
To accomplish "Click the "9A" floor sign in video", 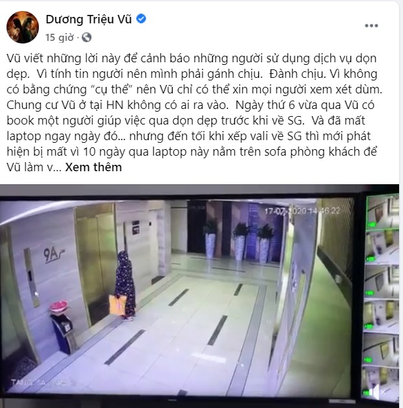I will click(54, 255).
